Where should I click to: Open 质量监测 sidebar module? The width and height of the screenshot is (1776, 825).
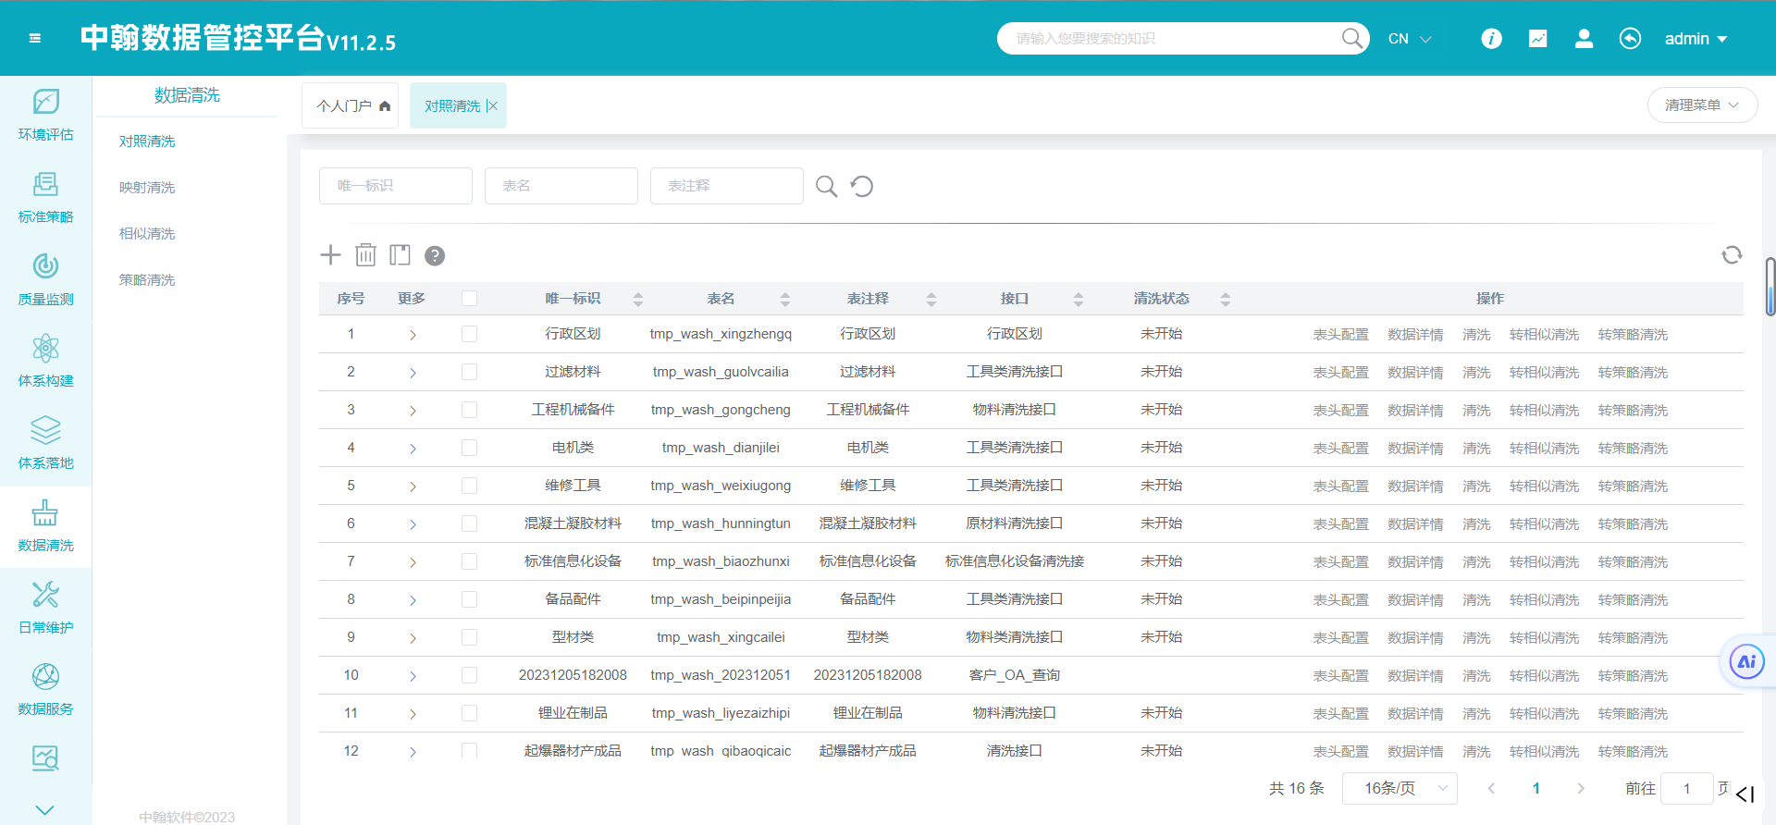[46, 279]
